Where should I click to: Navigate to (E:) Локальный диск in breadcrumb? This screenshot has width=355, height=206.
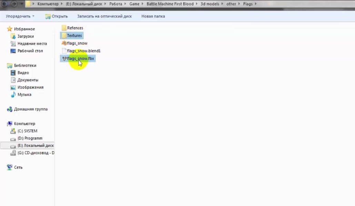tap(84, 4)
